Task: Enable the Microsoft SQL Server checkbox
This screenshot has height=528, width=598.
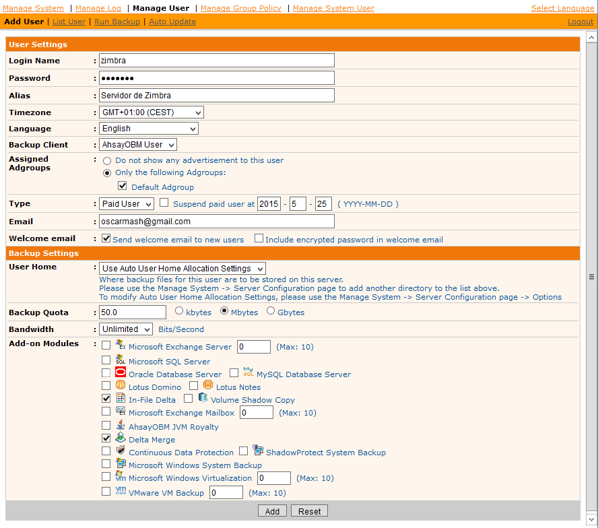Action: point(106,360)
